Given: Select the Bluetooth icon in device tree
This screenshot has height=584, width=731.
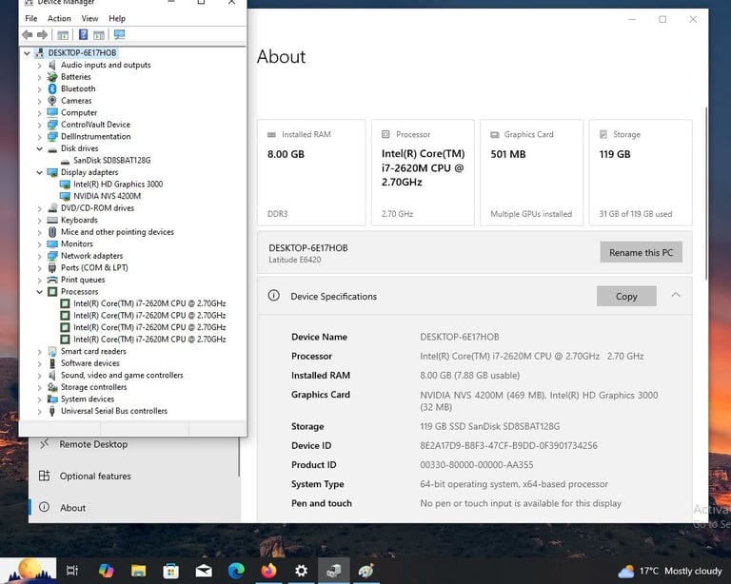Looking at the screenshot, I should (x=52, y=88).
